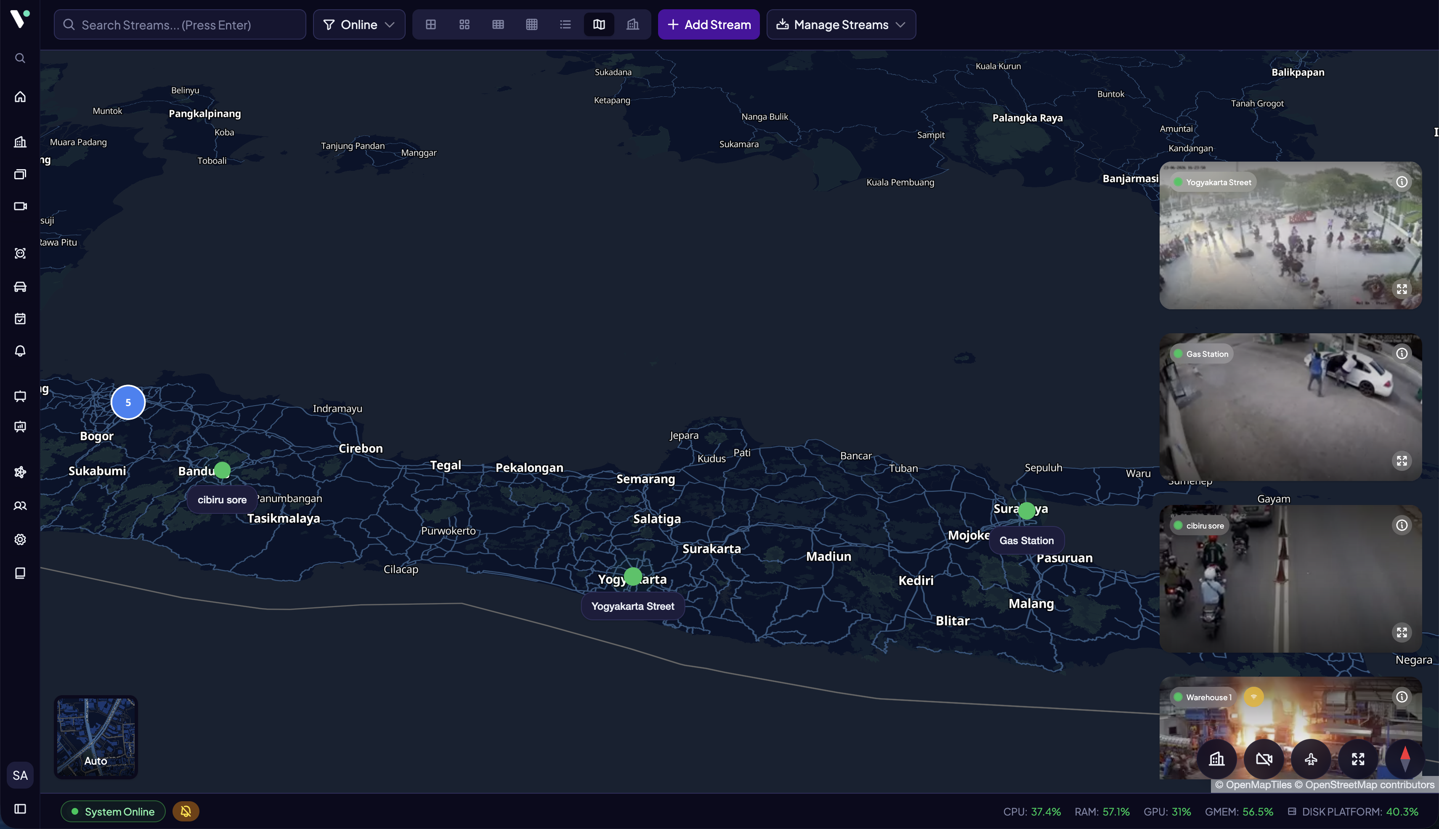
Task: Click the SA user avatar
Action: point(20,776)
